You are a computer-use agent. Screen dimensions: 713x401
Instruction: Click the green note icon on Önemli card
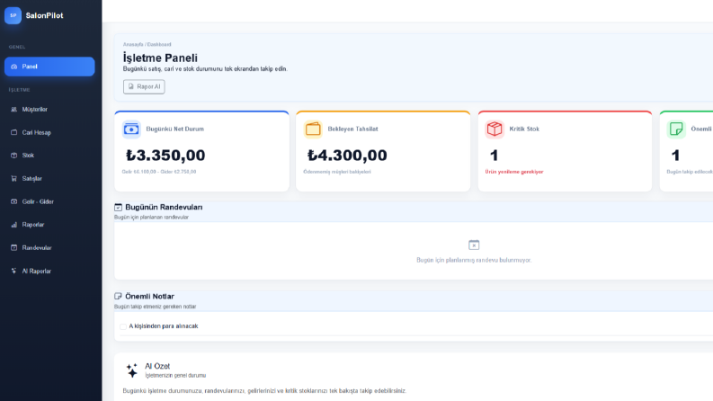pos(676,129)
